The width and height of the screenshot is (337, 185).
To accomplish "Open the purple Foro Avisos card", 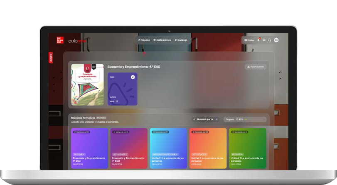I will click(123, 89).
